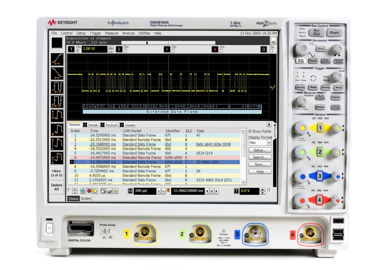Increase trigger level with up arrow
Image resolution: width=376 pixels, height=270 pixels.
263,190
